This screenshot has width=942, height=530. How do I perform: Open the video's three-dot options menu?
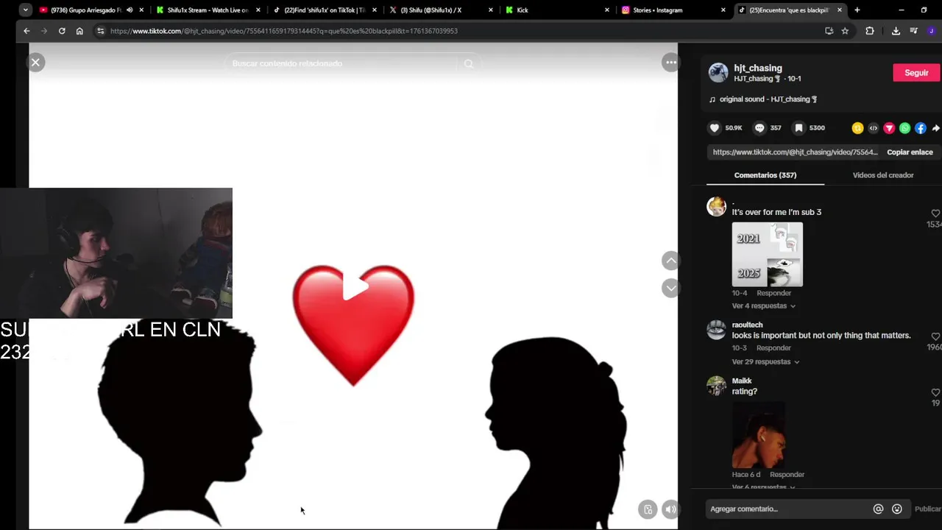click(670, 63)
